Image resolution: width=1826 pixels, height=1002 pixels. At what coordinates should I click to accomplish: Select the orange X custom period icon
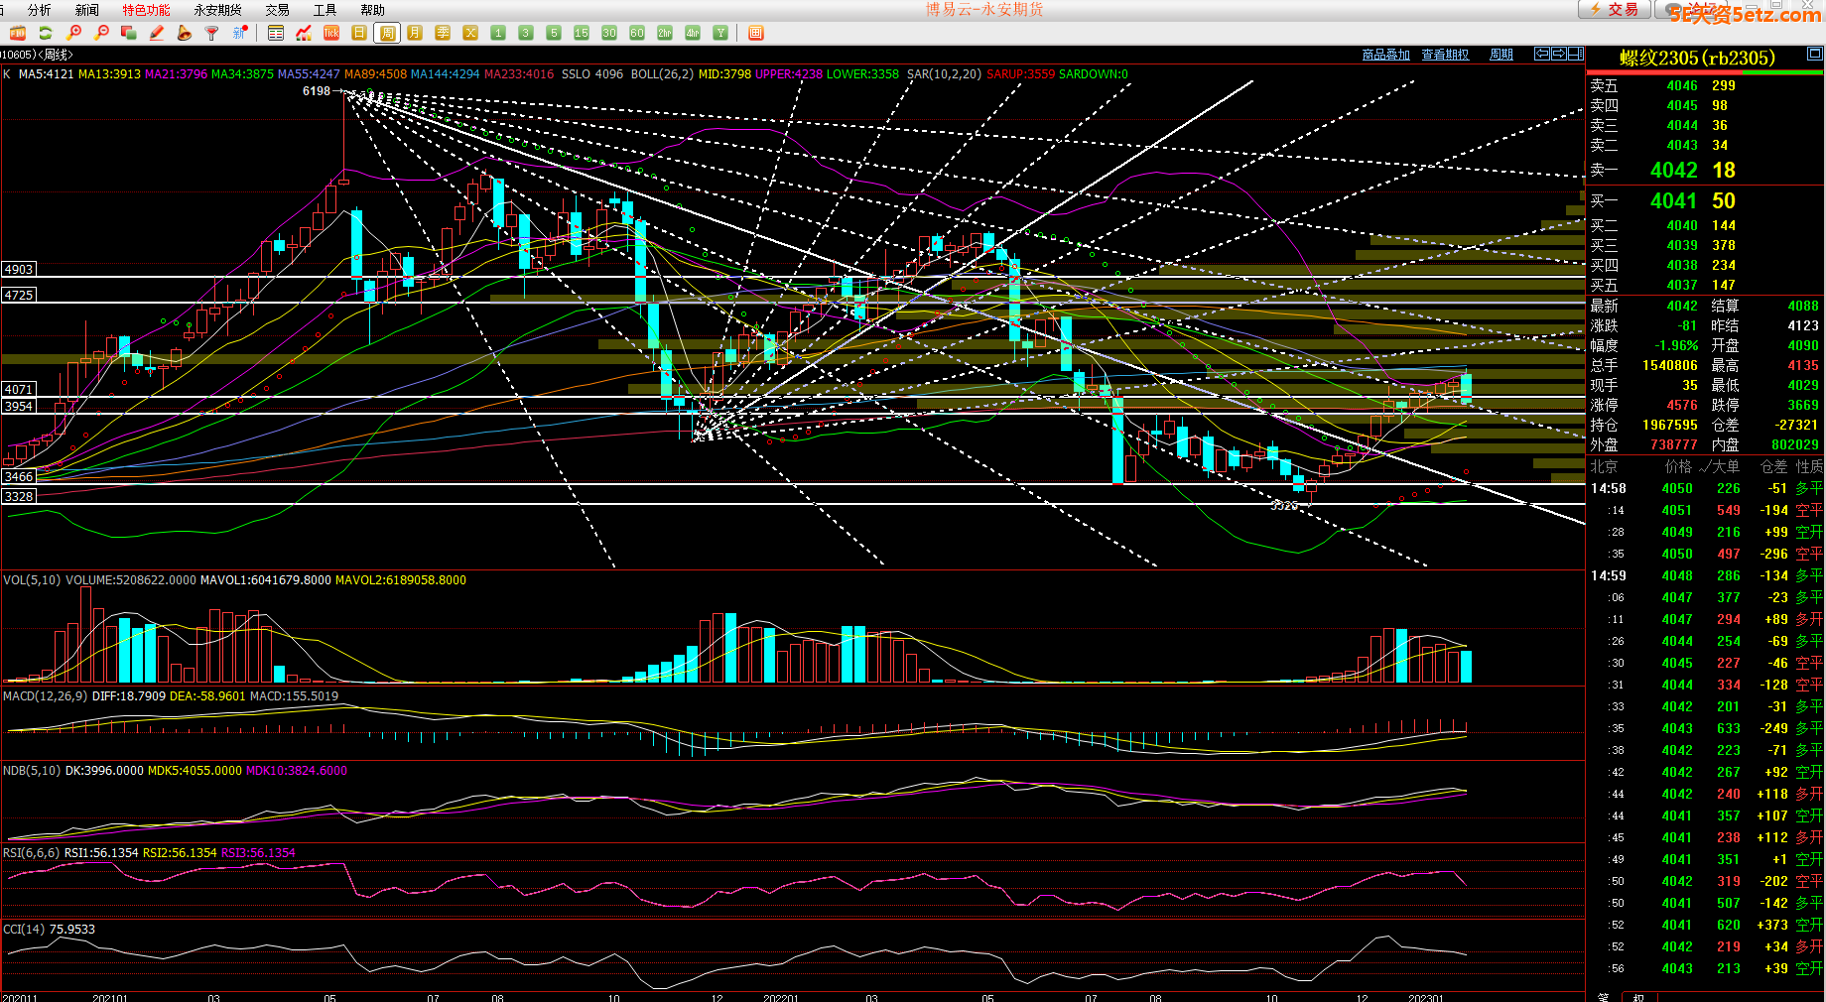(x=470, y=33)
